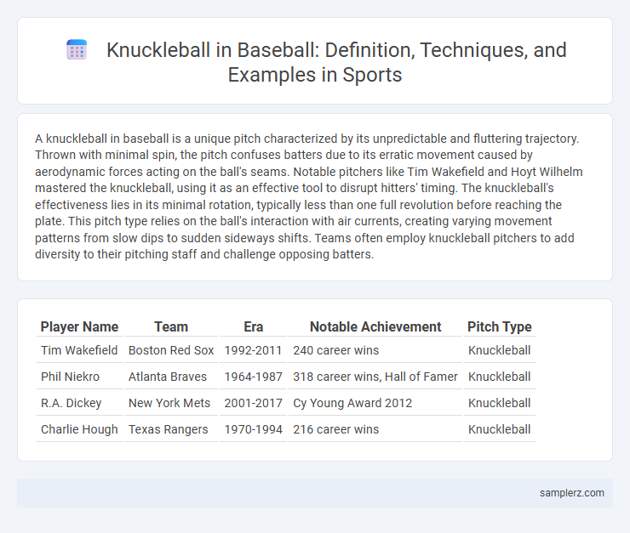Select the R.A. Dickey cell
This screenshot has width=630, height=533.
79,403
